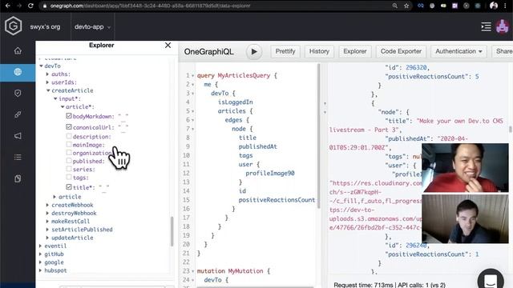Viewport: 513px width, 288px height.
Task: Click the title value input
Action: [x=103, y=187]
